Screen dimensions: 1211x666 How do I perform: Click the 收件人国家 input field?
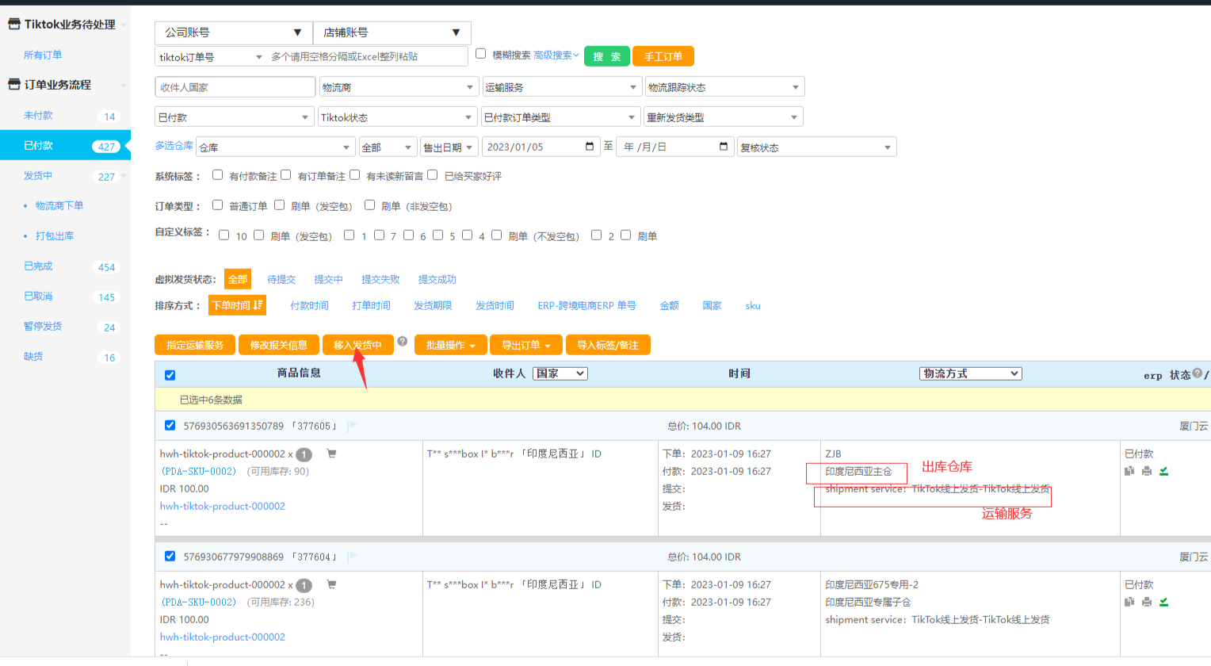pos(235,87)
